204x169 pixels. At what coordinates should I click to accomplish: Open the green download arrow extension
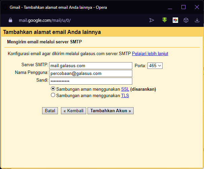(x=165, y=20)
